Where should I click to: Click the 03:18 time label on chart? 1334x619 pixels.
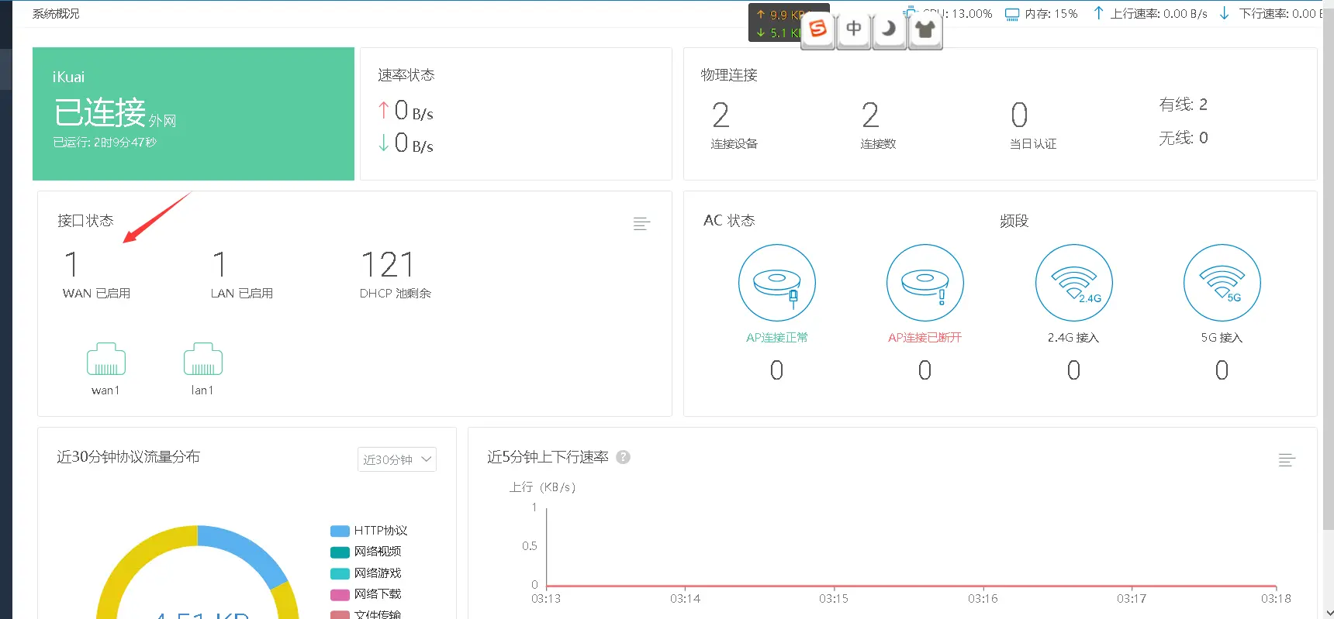pos(1276,599)
